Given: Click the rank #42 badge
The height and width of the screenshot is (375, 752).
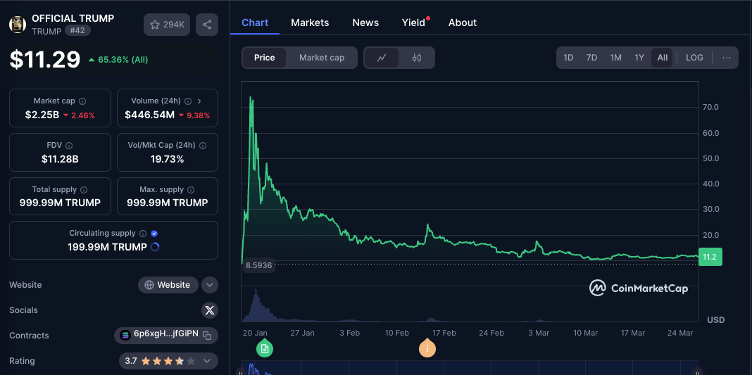Looking at the screenshot, I should (77, 31).
